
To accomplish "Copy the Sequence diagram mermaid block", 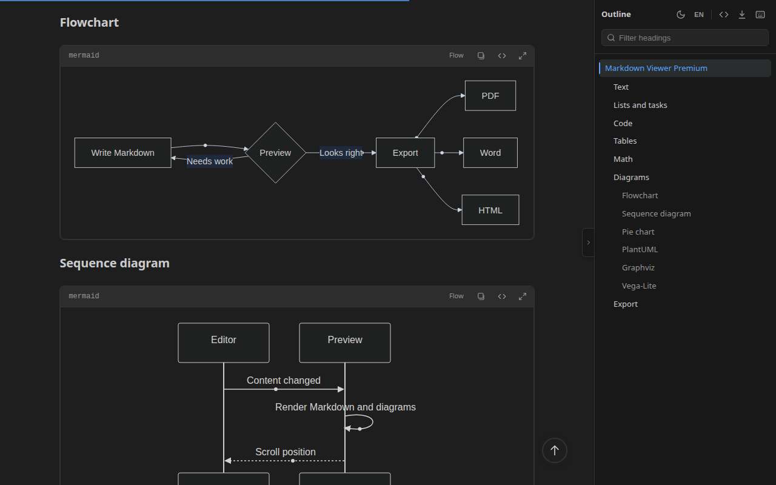I will 481,296.
